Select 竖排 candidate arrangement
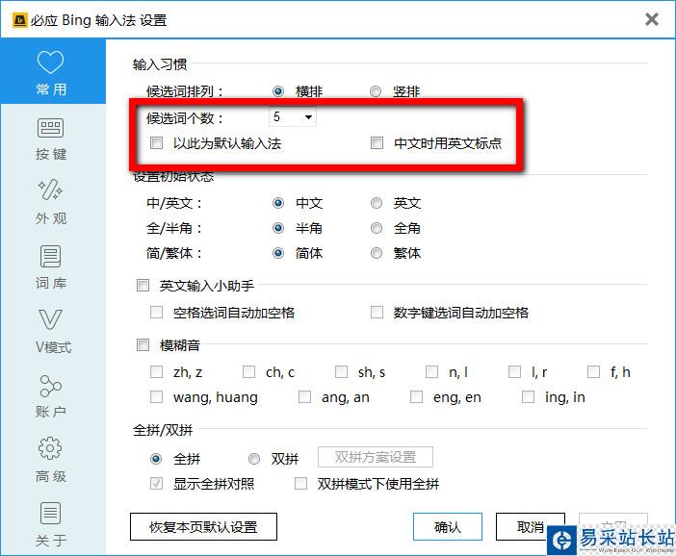This screenshot has height=556, width=676. coord(376,91)
